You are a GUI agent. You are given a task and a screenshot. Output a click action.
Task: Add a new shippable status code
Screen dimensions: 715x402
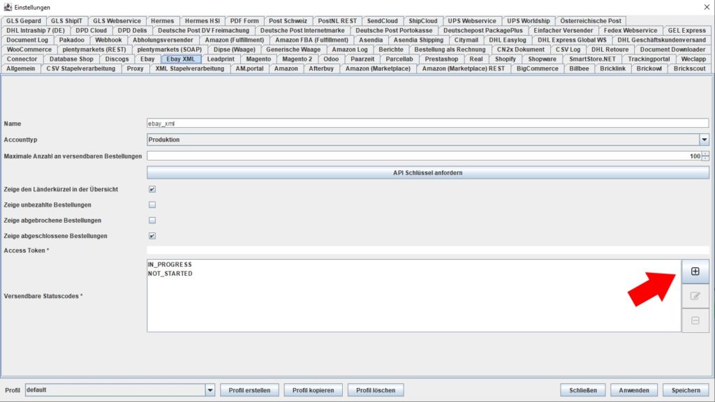click(x=695, y=271)
